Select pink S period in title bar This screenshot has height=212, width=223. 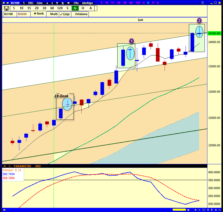[144, 3]
